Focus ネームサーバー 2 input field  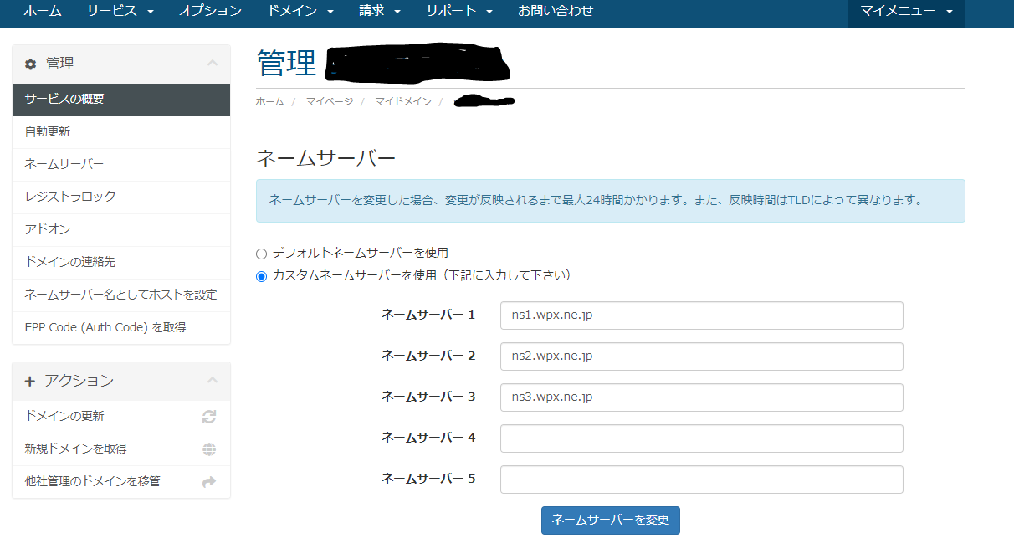tap(702, 356)
